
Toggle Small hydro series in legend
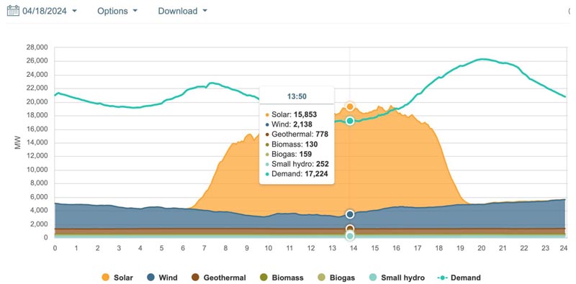(x=396, y=278)
